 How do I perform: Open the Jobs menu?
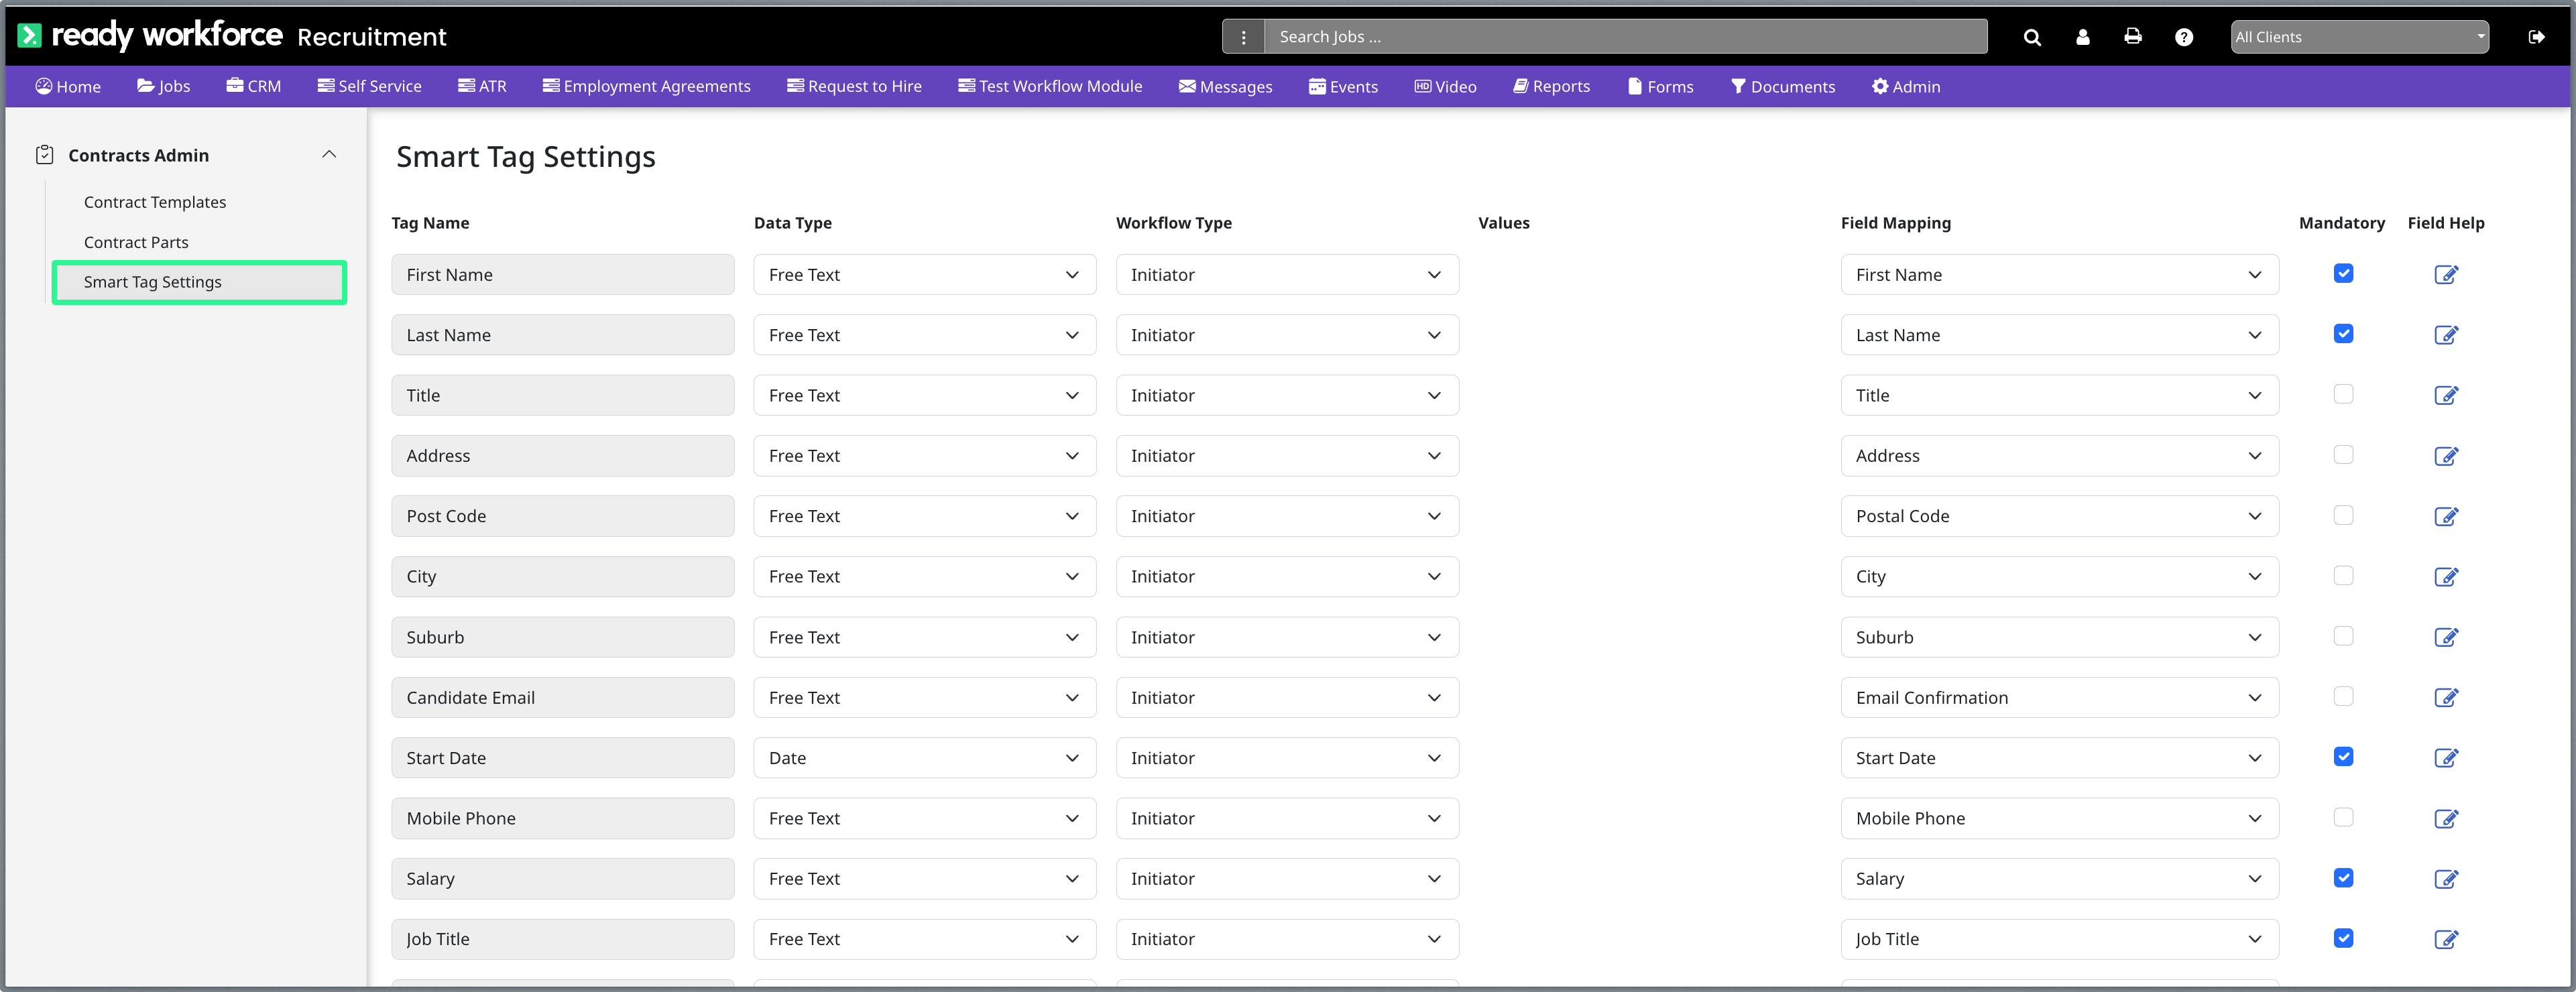coord(163,87)
